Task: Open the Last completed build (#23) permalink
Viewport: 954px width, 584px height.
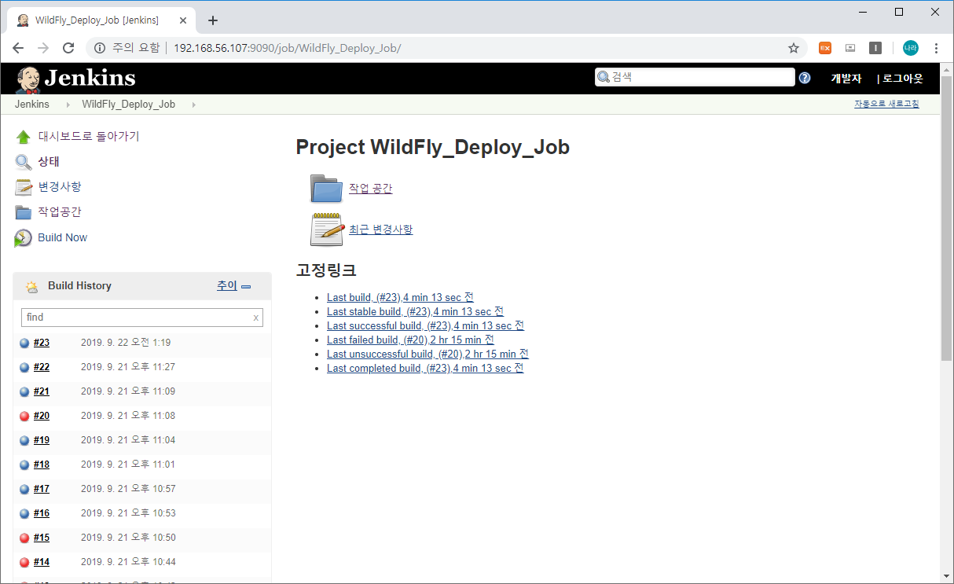Action: click(425, 369)
